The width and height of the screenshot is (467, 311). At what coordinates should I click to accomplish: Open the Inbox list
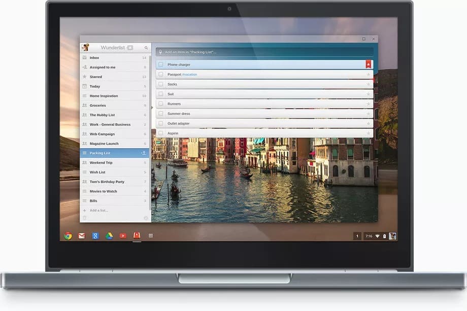(x=114, y=58)
